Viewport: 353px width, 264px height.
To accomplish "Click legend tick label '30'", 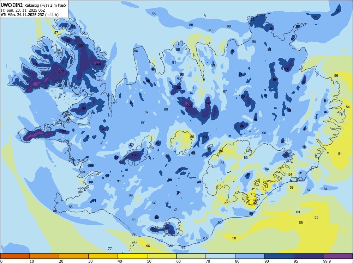I will coord(90,261).
